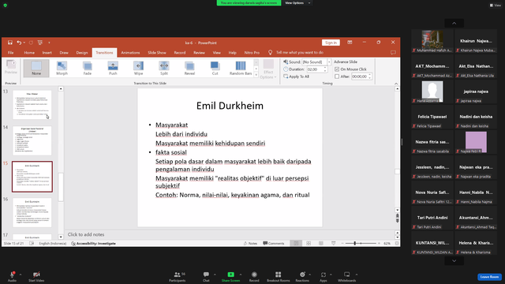The height and width of the screenshot is (284, 505).
Task: Open Effect Options dropdown
Action: (268, 69)
